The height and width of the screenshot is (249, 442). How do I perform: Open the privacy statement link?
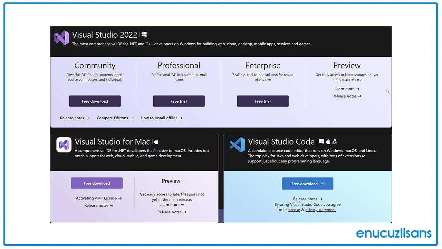pyautogui.click(x=320, y=210)
